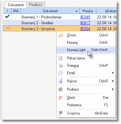This screenshot has height=124, width=121.
Task: Click the envelope icon beside Email
Action: 61,73
